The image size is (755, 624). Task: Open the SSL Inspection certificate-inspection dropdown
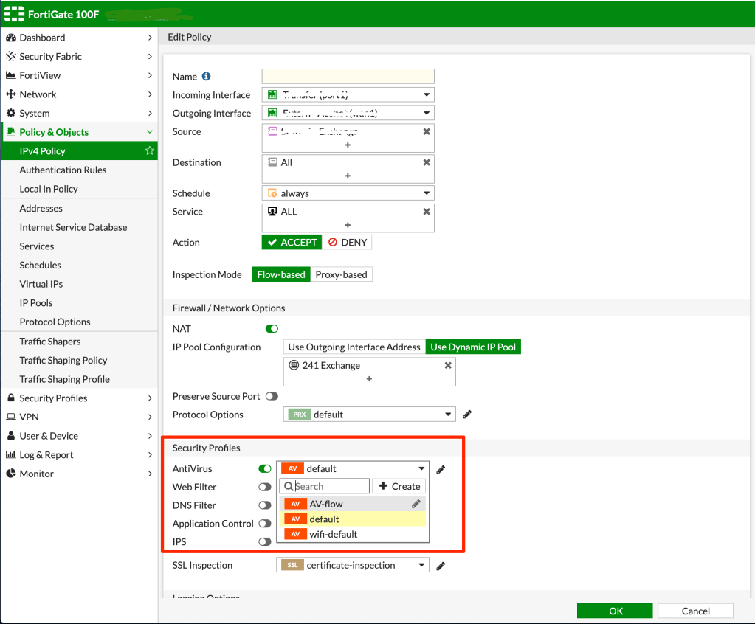(x=353, y=565)
